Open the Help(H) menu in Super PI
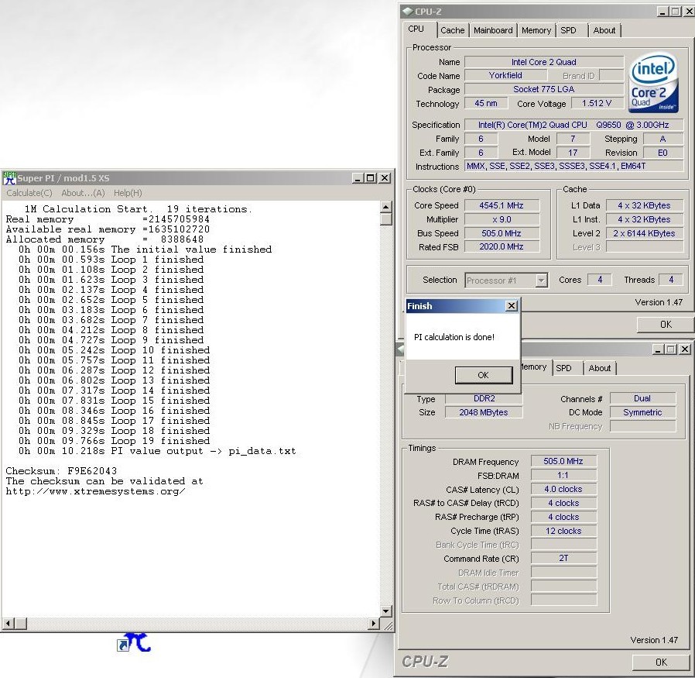695x678 pixels. click(128, 193)
